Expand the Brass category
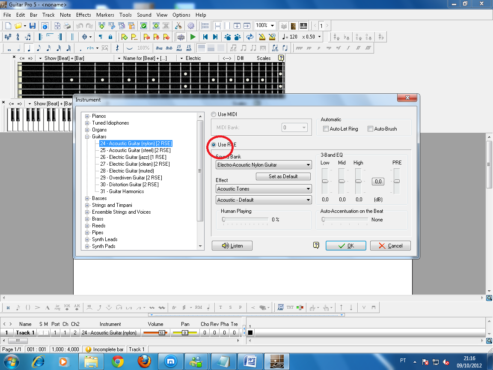The image size is (493, 370). 87,219
